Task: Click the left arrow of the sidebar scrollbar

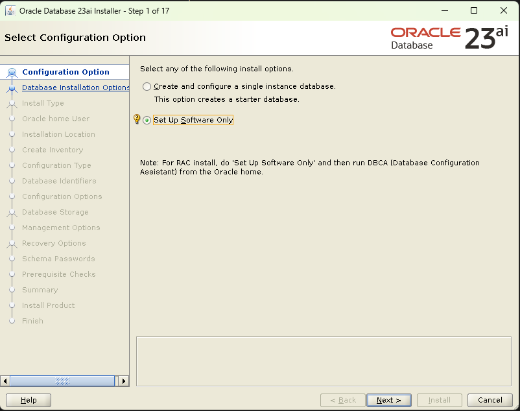Action: click(x=6, y=381)
